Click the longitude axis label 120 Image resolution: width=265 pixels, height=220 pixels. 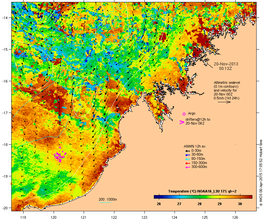(54, 217)
